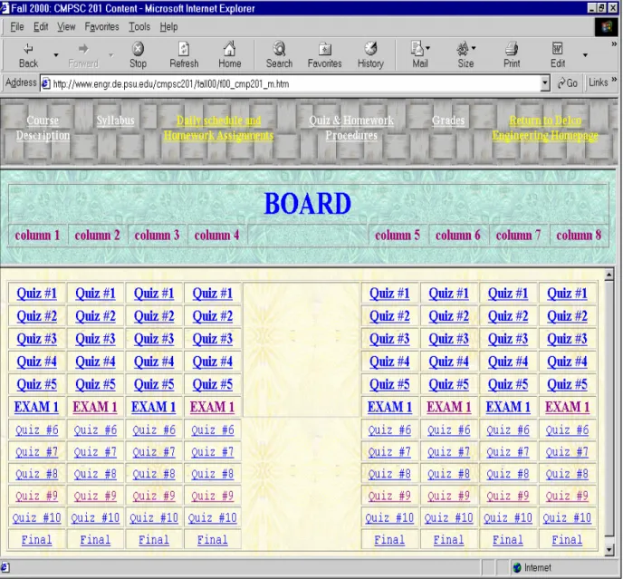The image size is (623, 579).
Task: Show the History pane icon
Action: click(370, 55)
